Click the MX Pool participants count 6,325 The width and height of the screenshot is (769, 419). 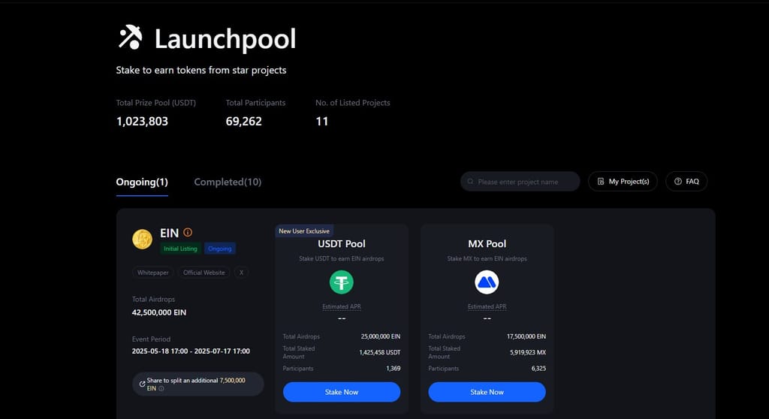pos(538,369)
